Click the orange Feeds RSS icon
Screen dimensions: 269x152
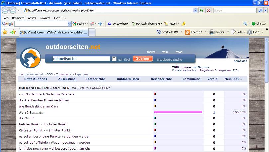click(187, 32)
